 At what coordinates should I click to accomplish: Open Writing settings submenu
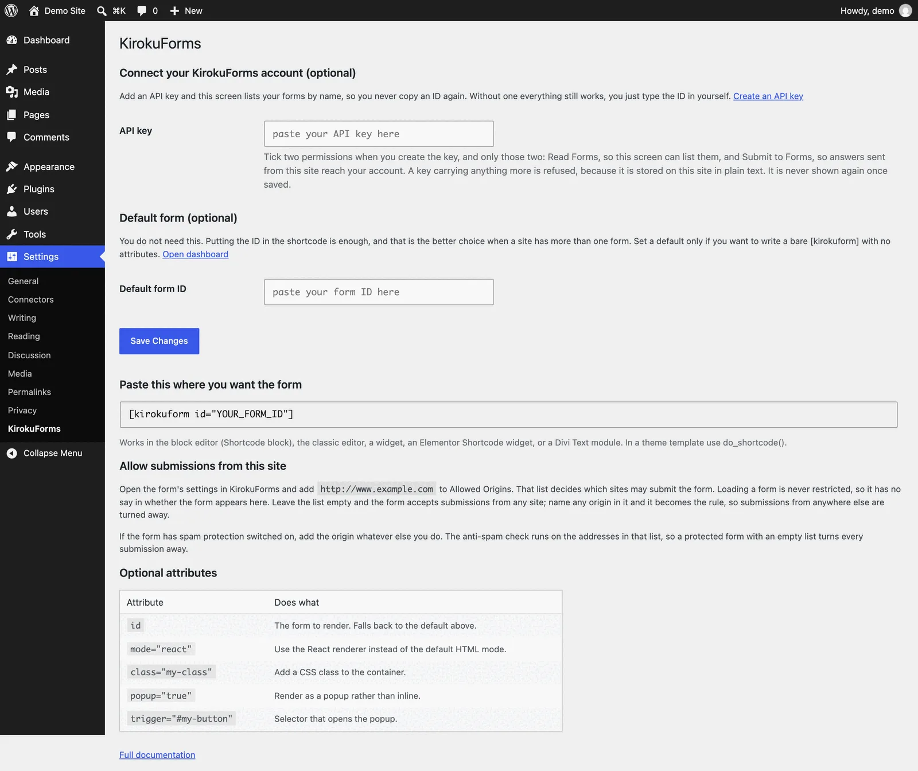pyautogui.click(x=22, y=318)
